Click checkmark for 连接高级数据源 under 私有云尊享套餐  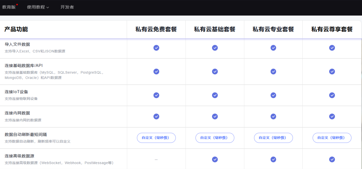(332, 159)
